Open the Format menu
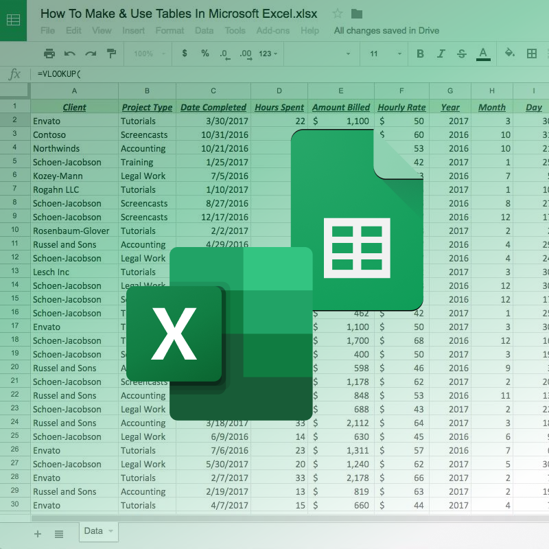The image size is (549, 549). coord(170,30)
